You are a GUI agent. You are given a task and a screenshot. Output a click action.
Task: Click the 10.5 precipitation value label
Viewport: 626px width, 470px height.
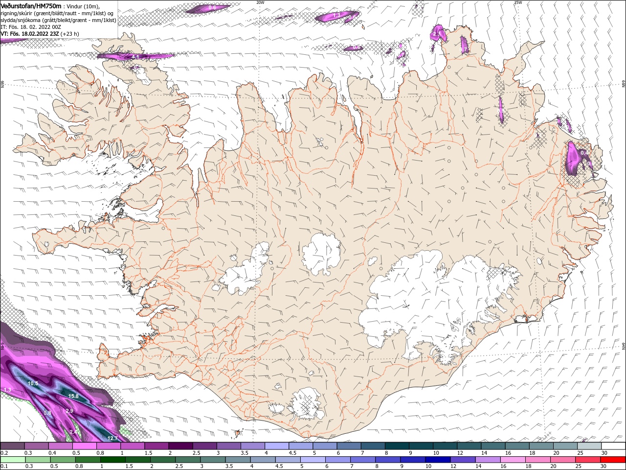[x=33, y=383]
